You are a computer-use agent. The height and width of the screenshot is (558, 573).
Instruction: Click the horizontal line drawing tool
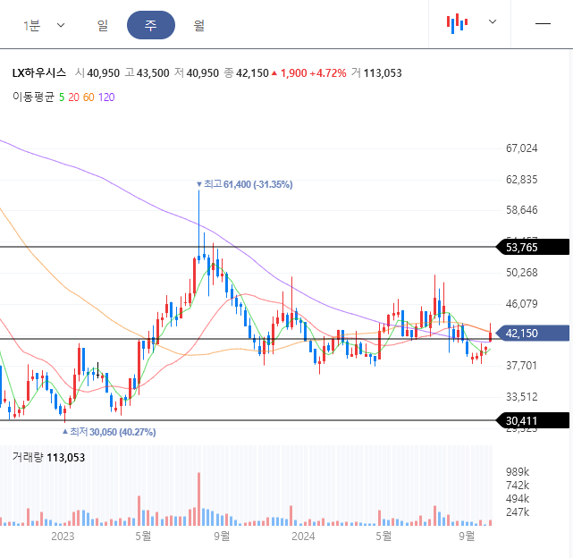click(543, 24)
